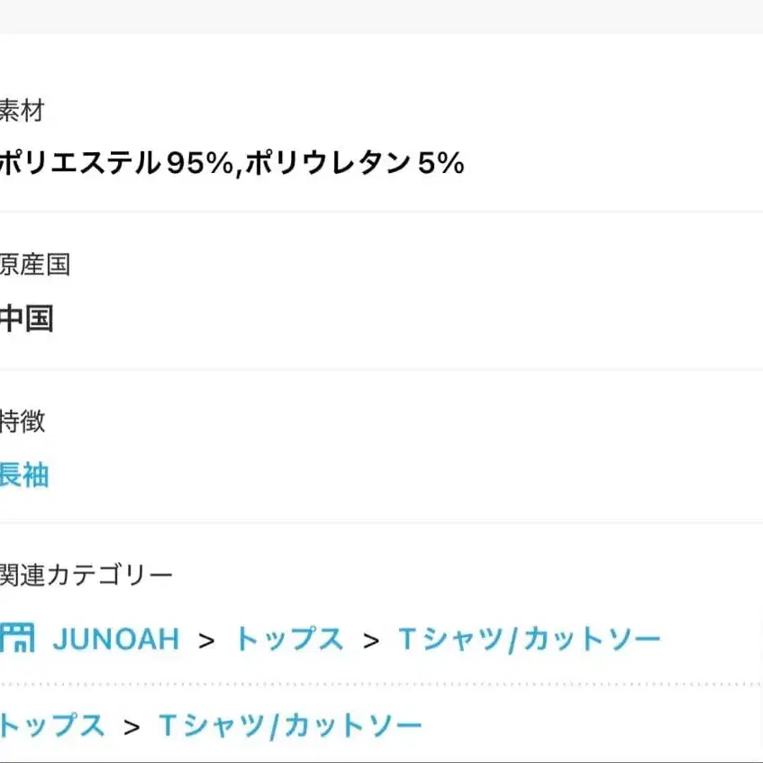This screenshot has width=763, height=763.
Task: Open トップス in the JUNOAH breadcrumb row
Action: [289, 640]
